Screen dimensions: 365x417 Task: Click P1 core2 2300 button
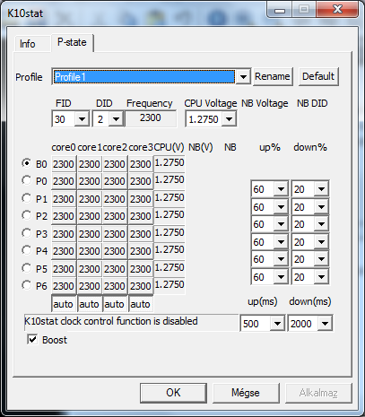[x=115, y=199]
